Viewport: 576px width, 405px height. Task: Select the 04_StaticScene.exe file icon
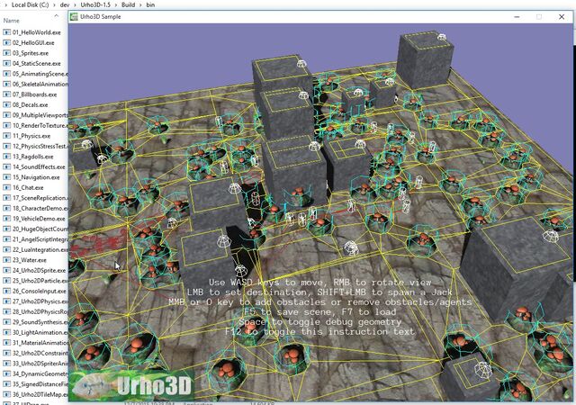pyautogui.click(x=6, y=63)
